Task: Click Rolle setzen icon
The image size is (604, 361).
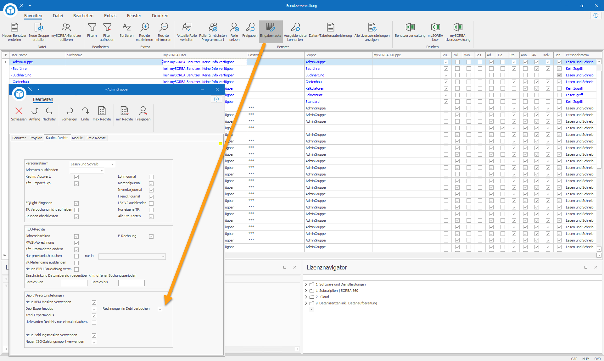Action: point(234,27)
